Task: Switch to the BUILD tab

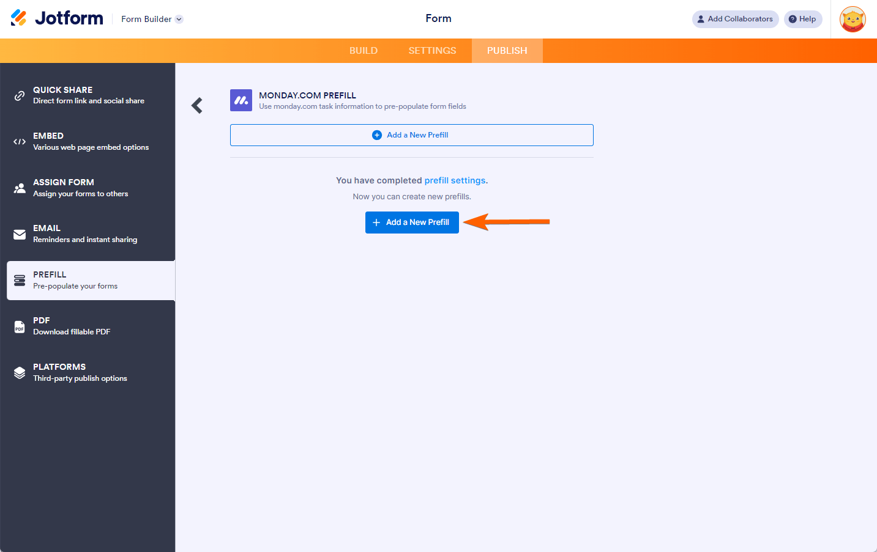Action: tap(364, 51)
